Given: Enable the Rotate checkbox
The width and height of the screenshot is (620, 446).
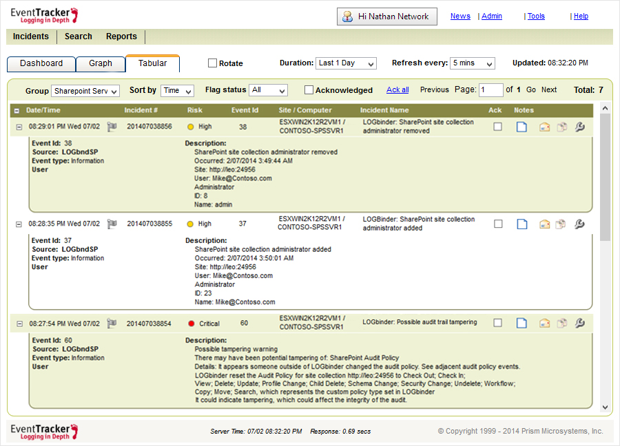Looking at the screenshot, I should pos(212,63).
